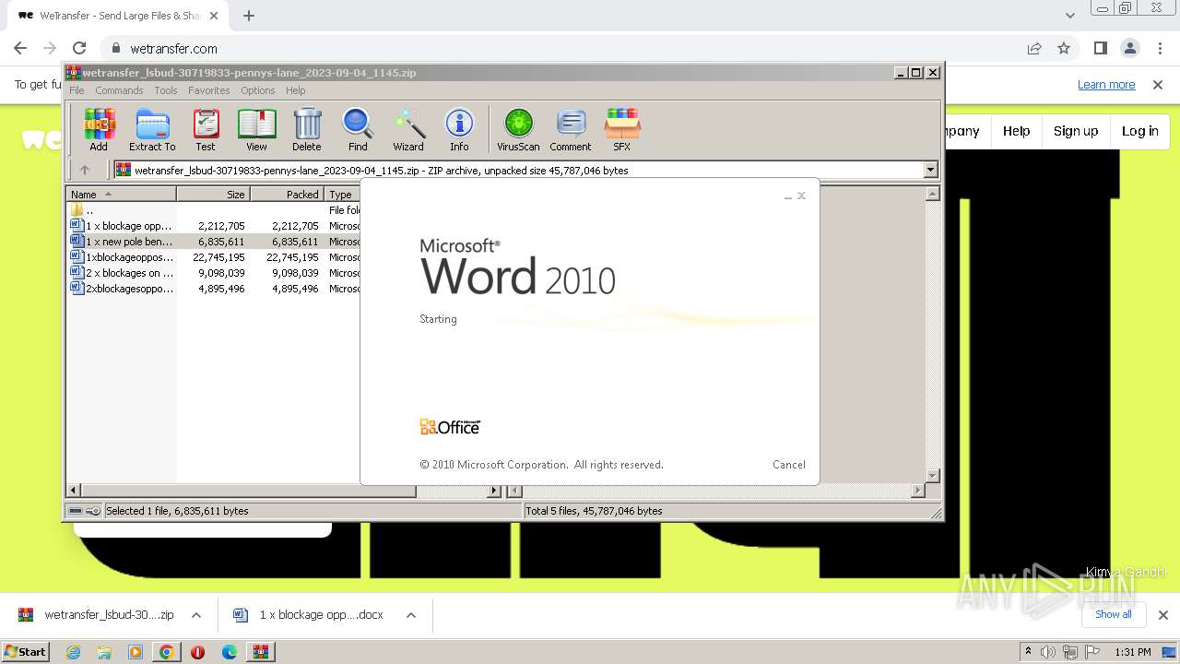1180x664 pixels.
Task: Open WinRAR Help menu
Action: pyautogui.click(x=295, y=90)
